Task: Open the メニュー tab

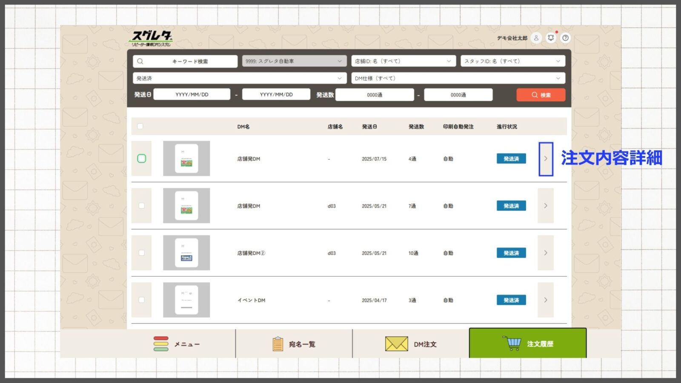Action: 177,344
